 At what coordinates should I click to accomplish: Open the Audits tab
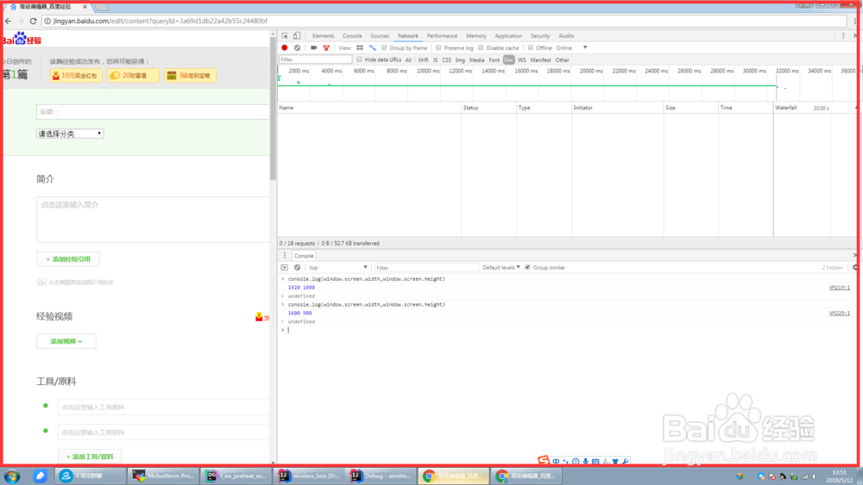(566, 35)
